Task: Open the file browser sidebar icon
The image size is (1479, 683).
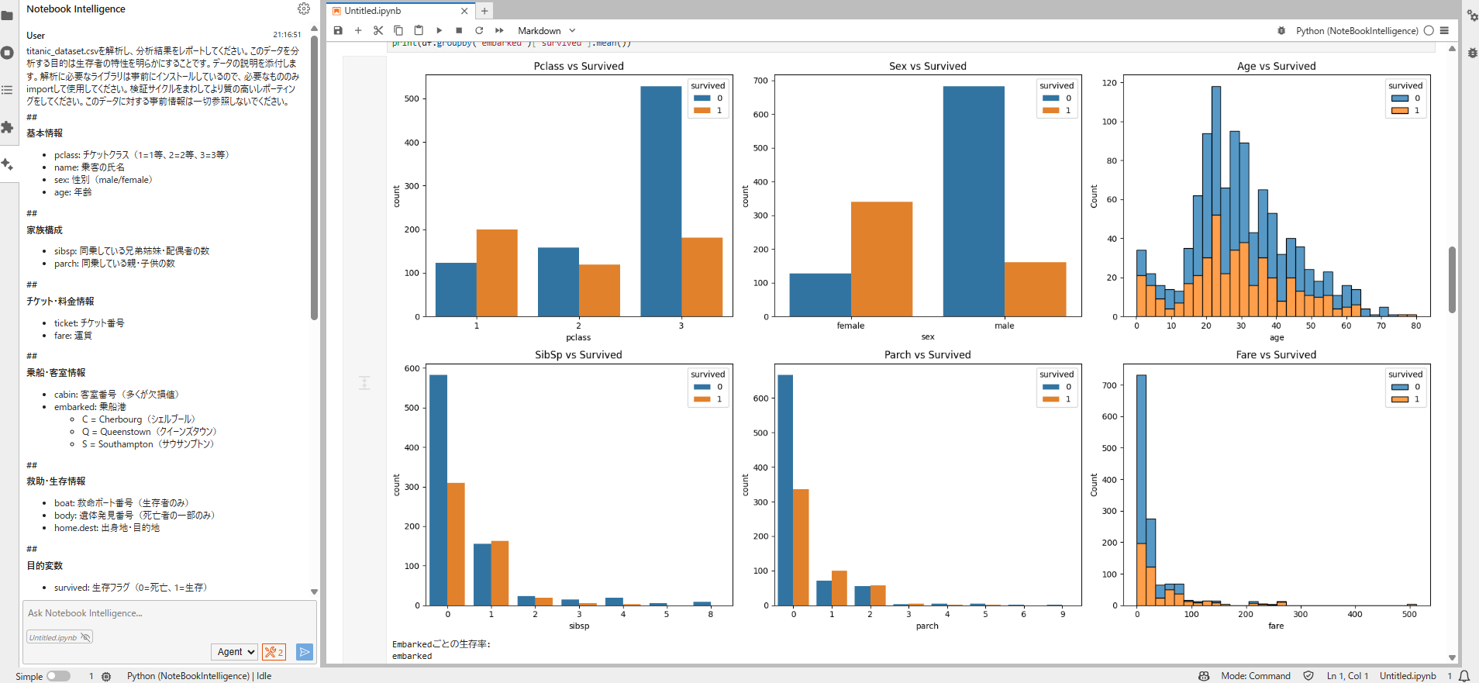Action: pos(8,16)
